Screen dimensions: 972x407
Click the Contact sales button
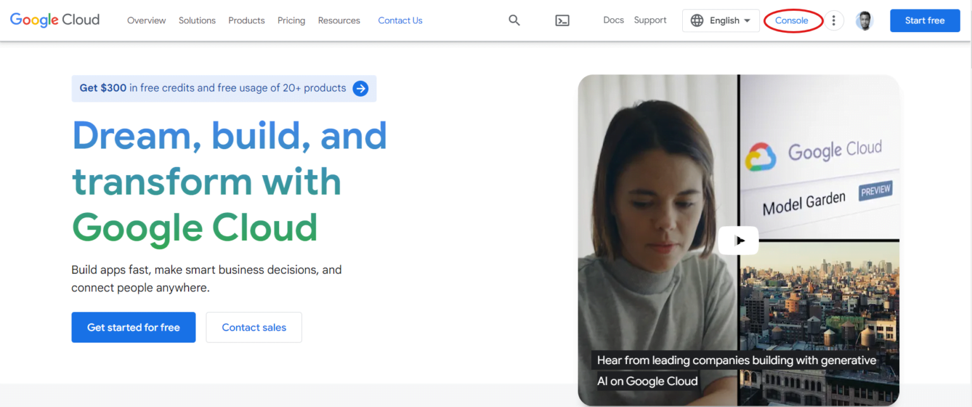click(x=254, y=327)
